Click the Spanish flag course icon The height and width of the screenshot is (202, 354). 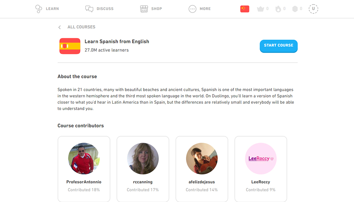click(70, 46)
